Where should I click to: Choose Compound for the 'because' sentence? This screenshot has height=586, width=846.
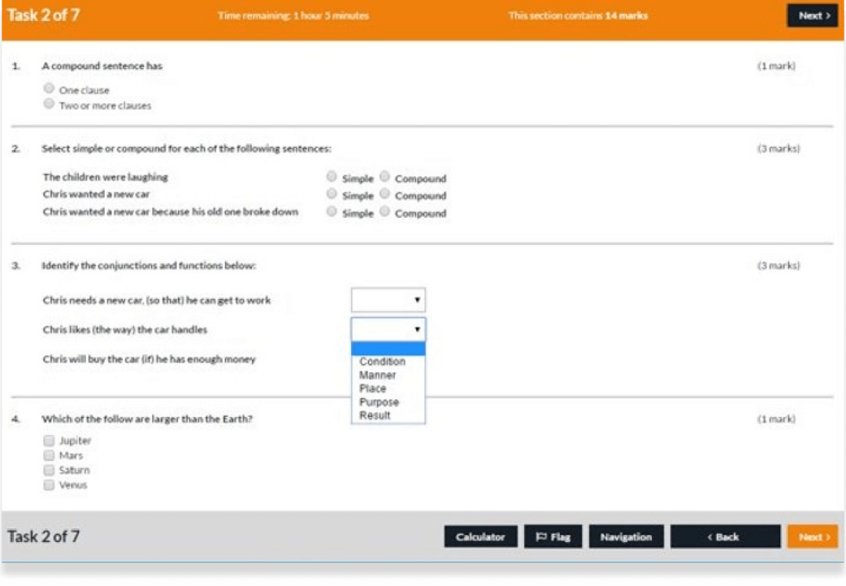384,212
